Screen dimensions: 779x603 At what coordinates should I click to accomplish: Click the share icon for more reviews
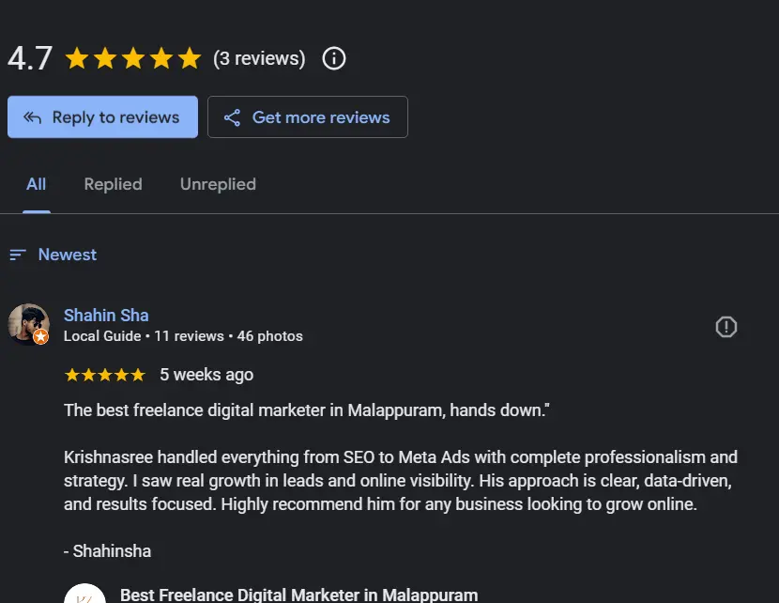tap(231, 117)
